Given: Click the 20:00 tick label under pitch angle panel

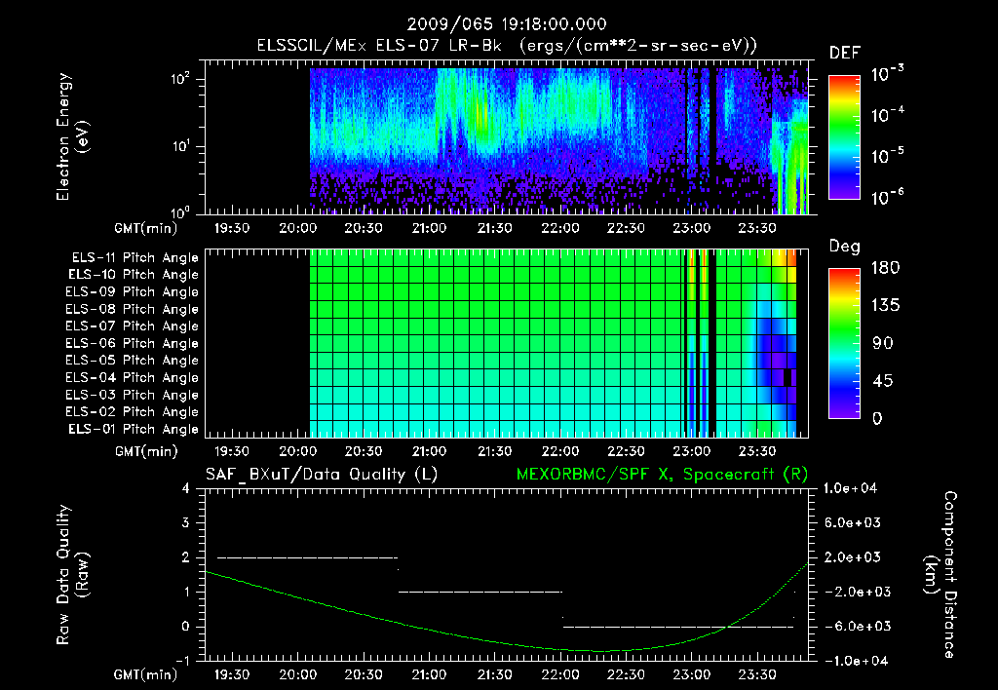Looking at the screenshot, I should click(298, 451).
